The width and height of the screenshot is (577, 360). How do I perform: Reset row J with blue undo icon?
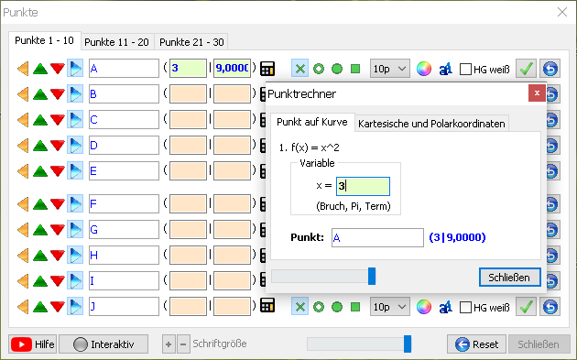click(550, 307)
